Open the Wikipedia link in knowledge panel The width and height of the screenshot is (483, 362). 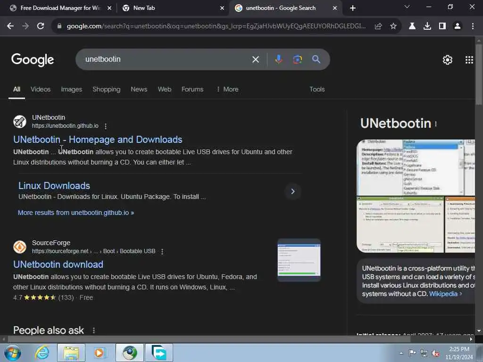click(x=445, y=294)
